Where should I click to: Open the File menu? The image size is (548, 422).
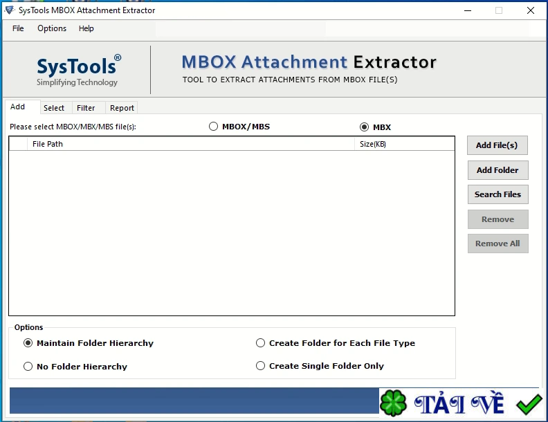point(18,28)
